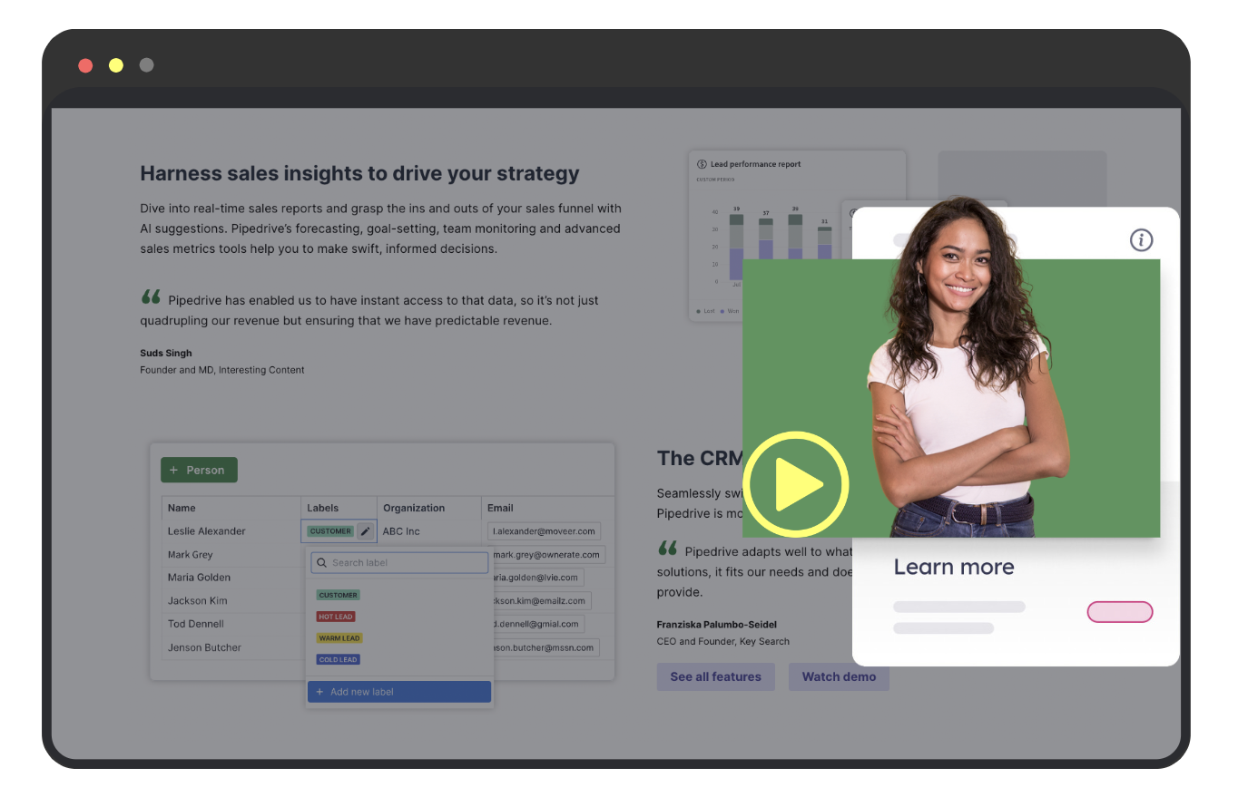Click the Learn more heading on the card
The height and width of the screenshot is (807, 1238).
coord(953,568)
